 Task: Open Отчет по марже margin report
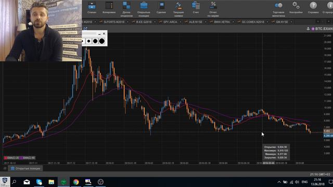pos(213,9)
